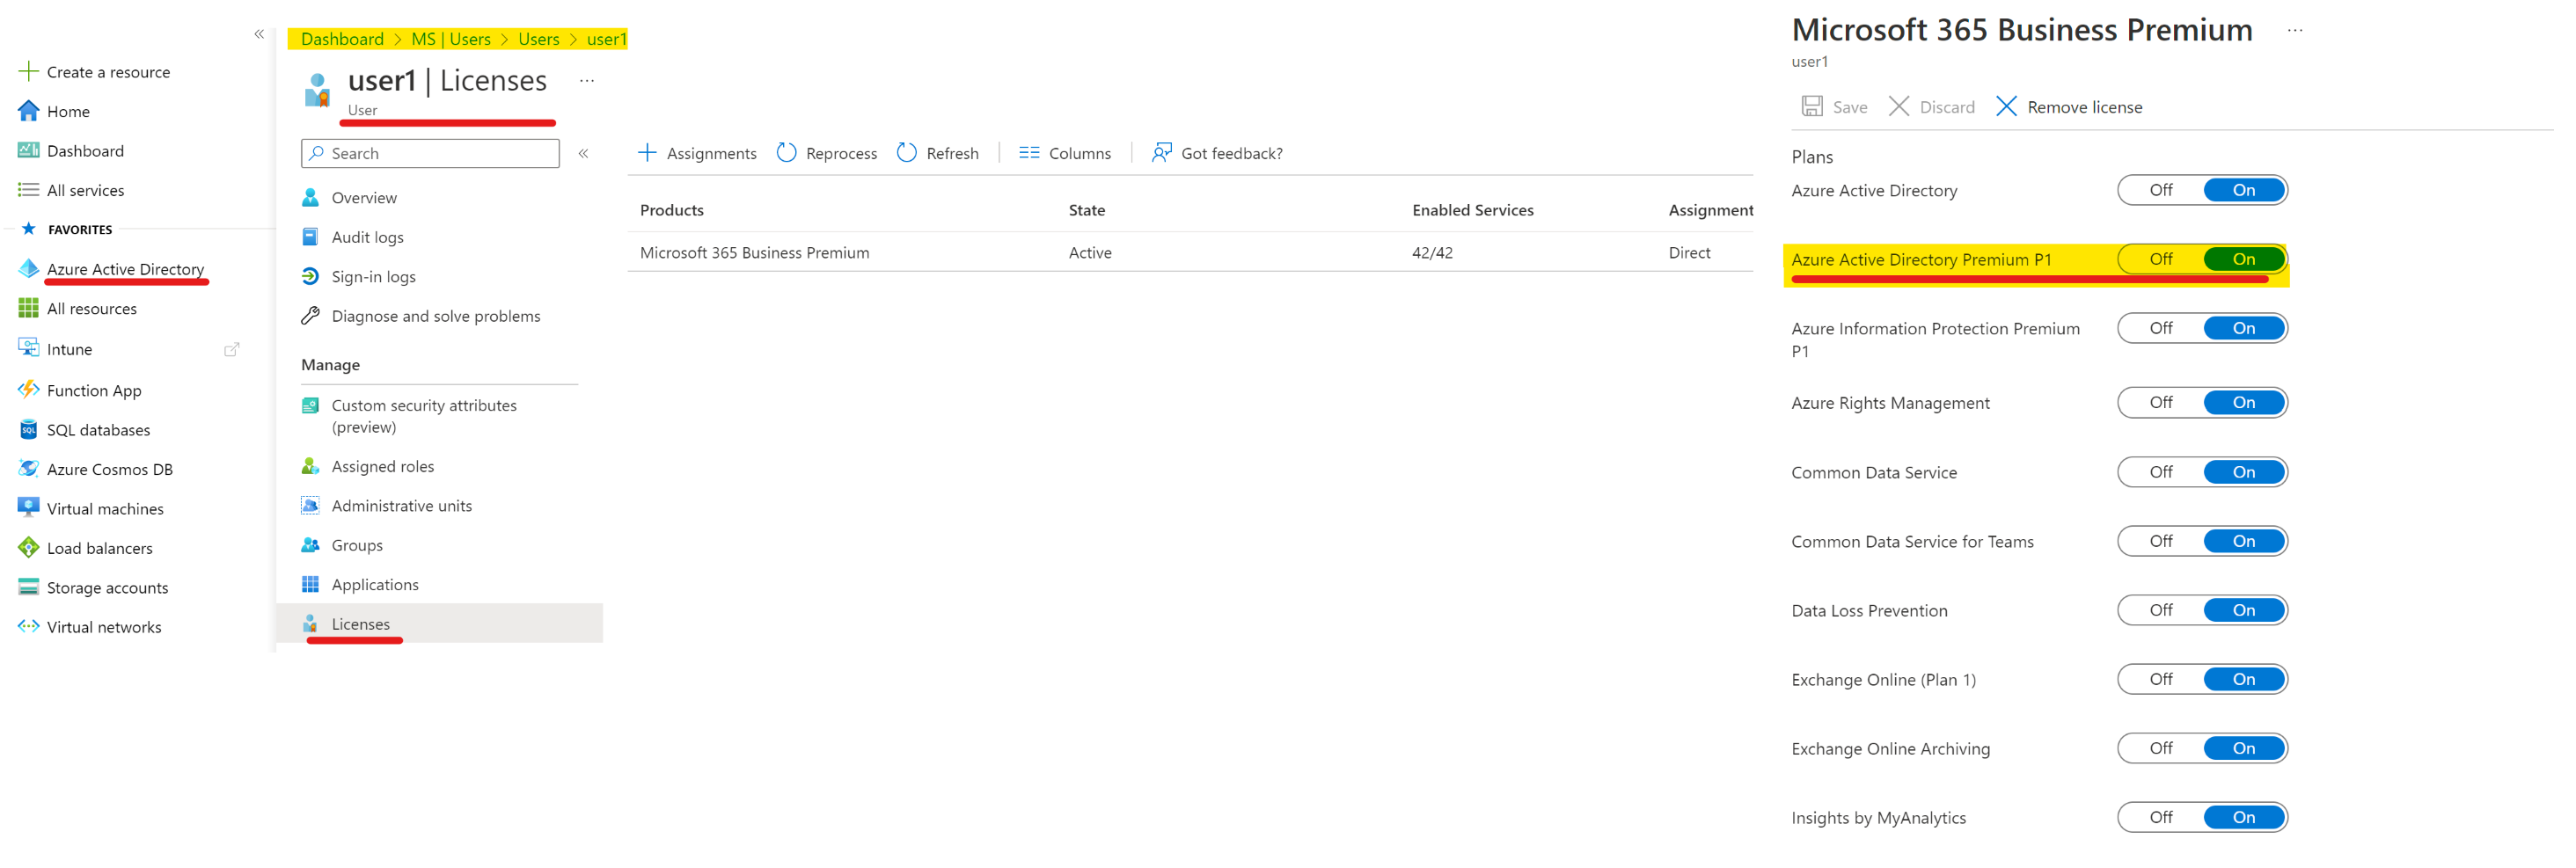Click the Got feedback person icon
The image size is (2576, 868).
pyautogui.click(x=1160, y=152)
